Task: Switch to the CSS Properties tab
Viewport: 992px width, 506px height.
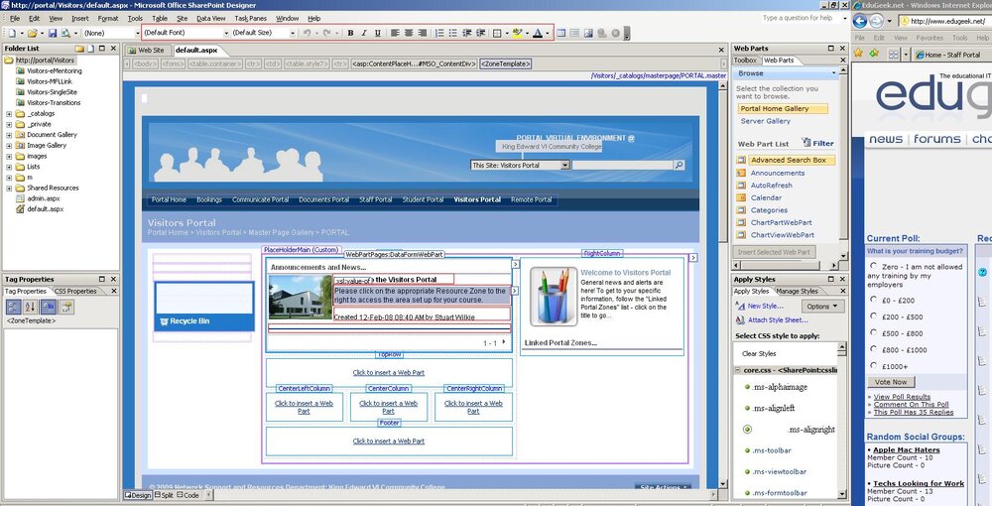Action: [x=75, y=291]
